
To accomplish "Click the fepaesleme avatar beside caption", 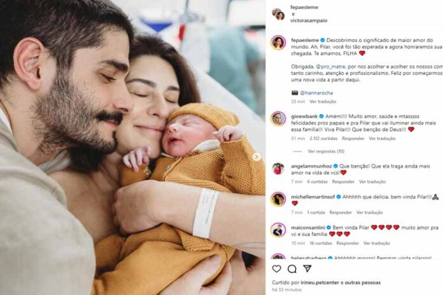I will coord(278,43).
